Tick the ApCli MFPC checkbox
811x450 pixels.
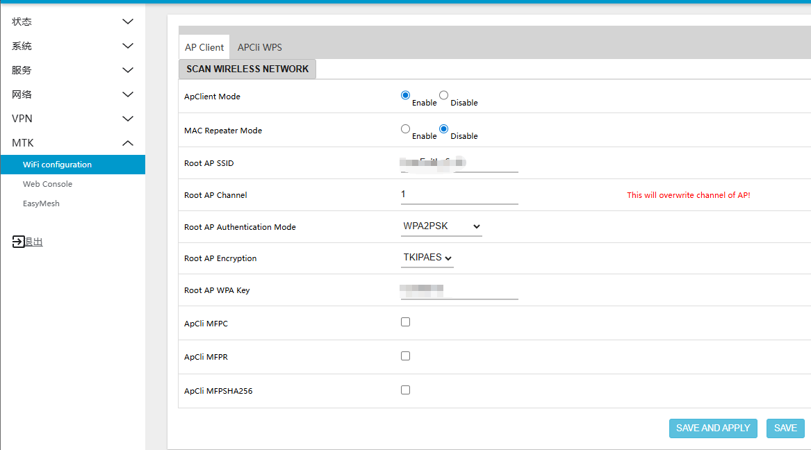pos(406,322)
